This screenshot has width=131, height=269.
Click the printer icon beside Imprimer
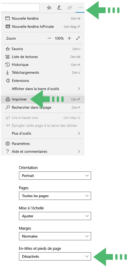[8, 99]
